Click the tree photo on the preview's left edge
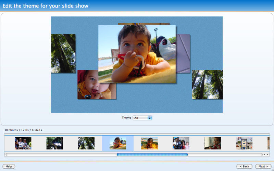This screenshot has width=274, height=171. [63, 53]
